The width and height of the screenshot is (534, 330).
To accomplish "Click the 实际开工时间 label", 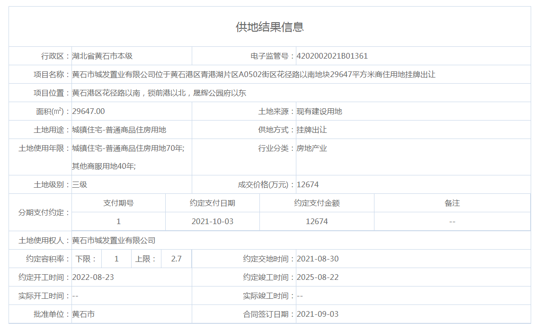I will [x=44, y=296].
